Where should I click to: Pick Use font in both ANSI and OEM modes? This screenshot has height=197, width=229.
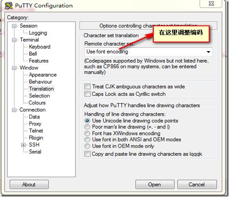(x=87, y=140)
